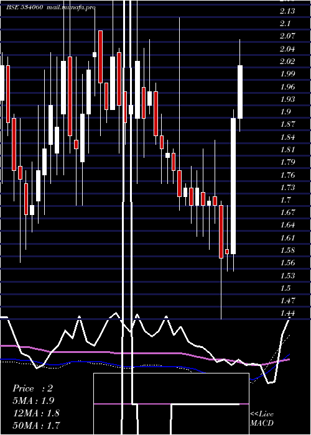Click the 1.99 price axis label
The width and height of the screenshot is (311, 435).
pos(287,74)
